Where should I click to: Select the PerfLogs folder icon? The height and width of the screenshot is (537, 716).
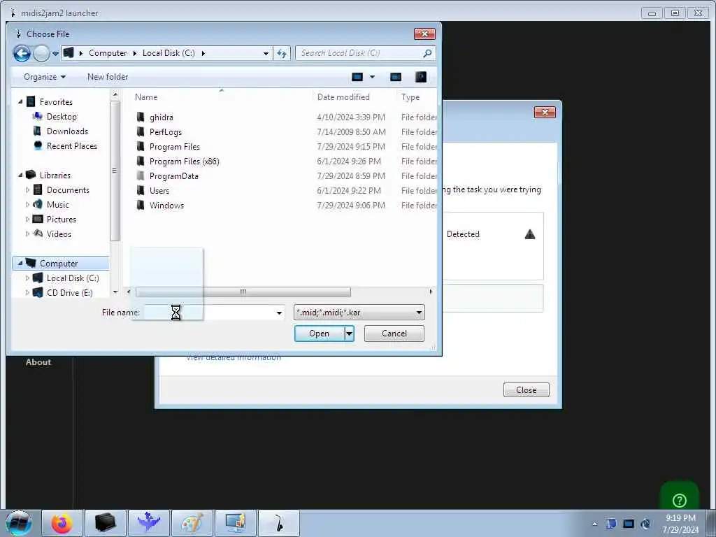[141, 132]
